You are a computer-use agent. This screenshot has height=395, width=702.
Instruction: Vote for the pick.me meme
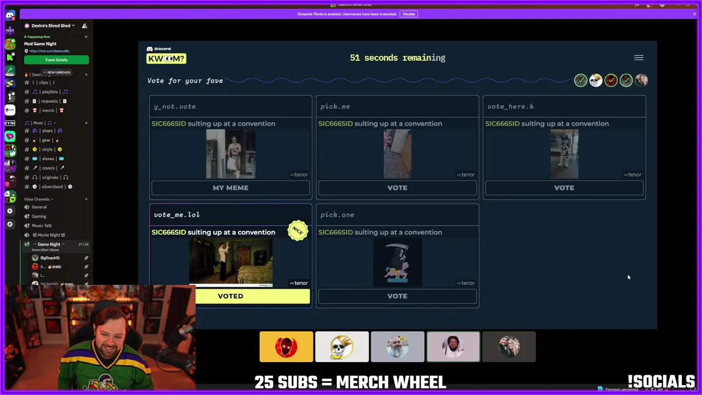[397, 188]
